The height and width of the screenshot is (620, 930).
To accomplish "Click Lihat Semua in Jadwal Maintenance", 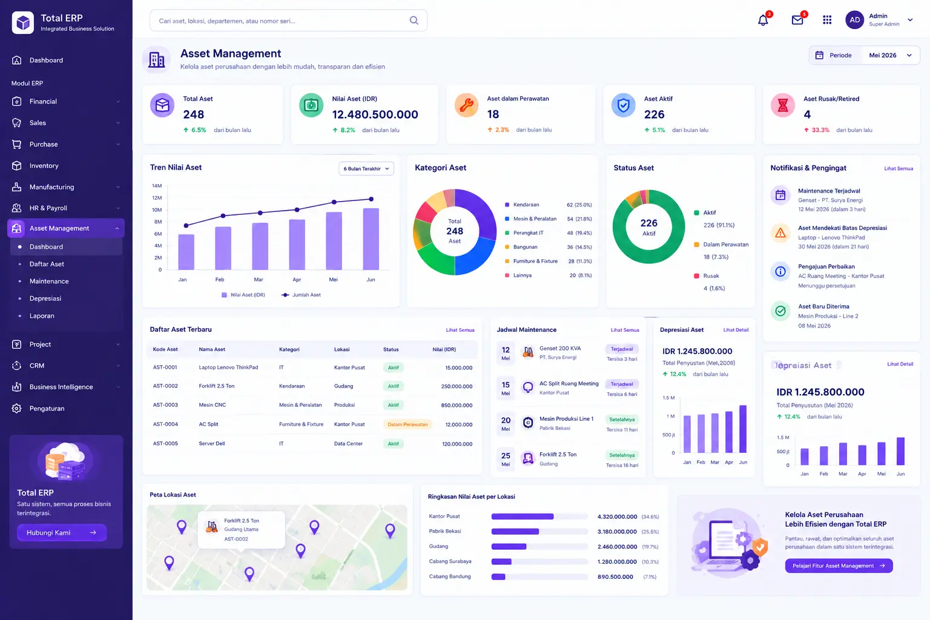I will click(625, 330).
